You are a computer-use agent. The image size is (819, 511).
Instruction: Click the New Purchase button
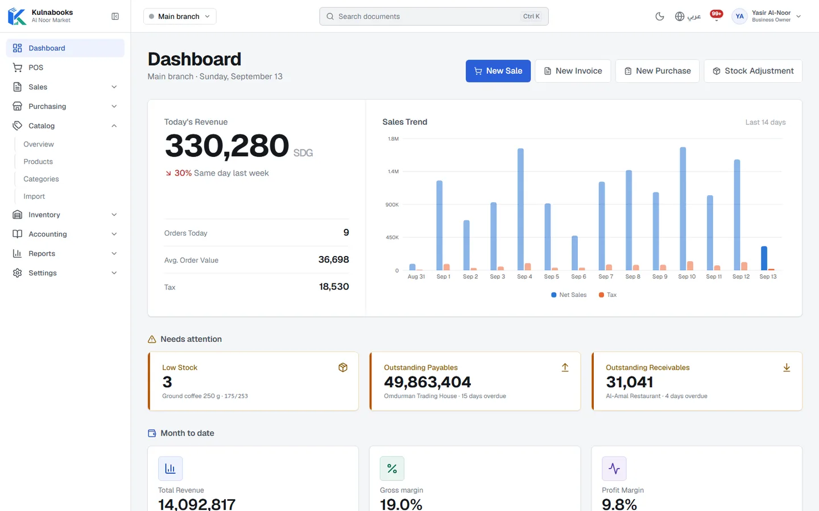click(x=657, y=71)
